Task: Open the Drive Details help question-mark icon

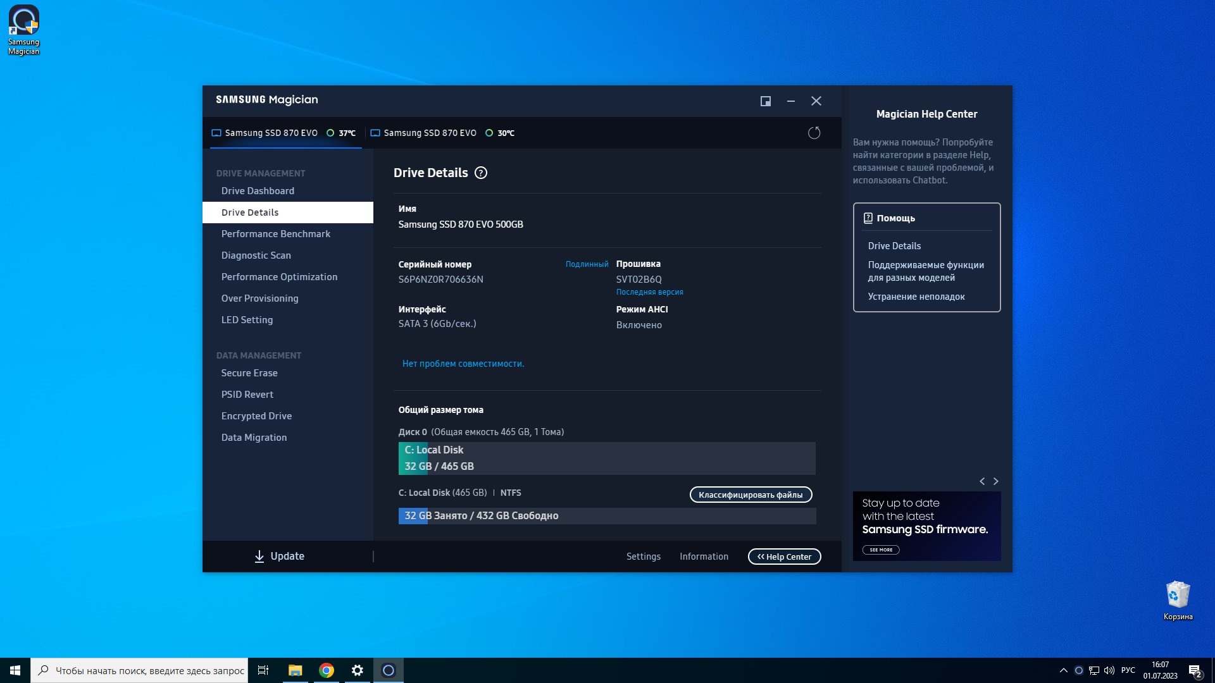Action: 481,173
